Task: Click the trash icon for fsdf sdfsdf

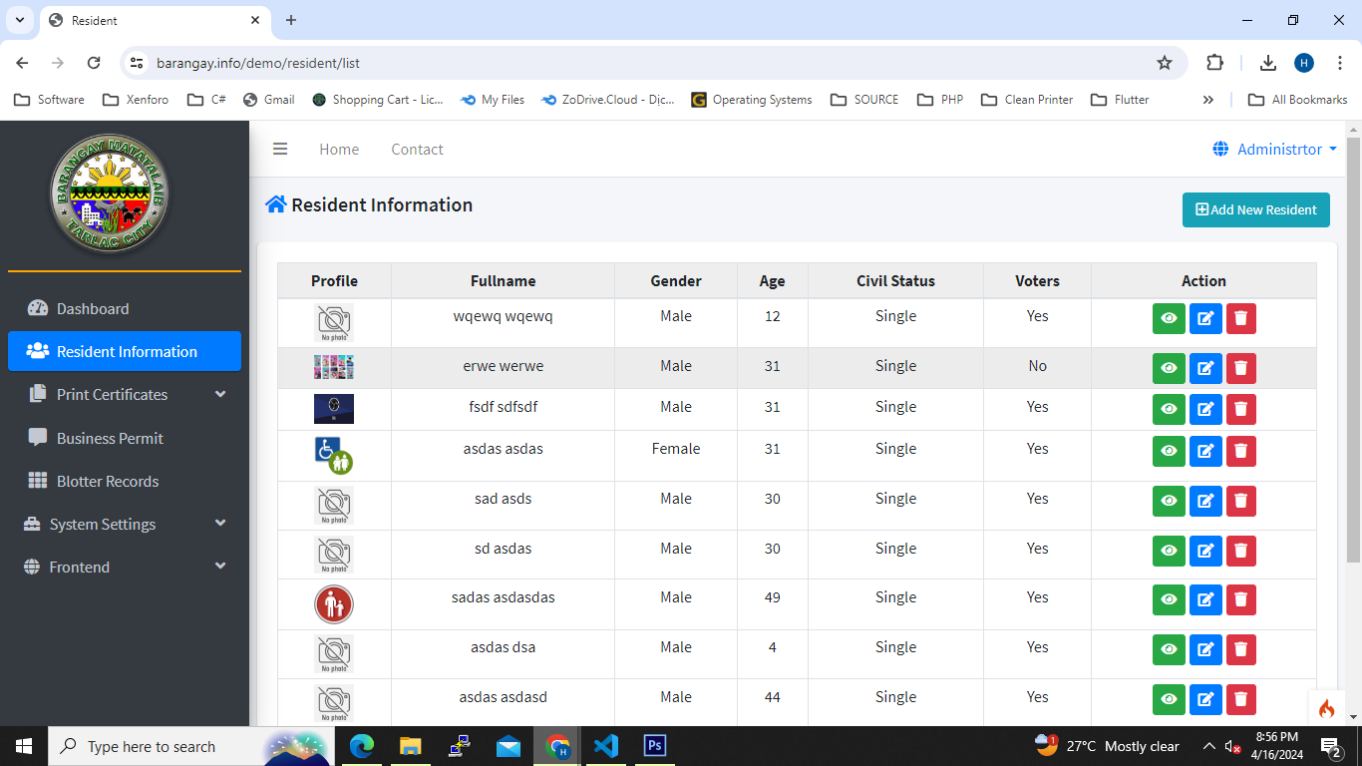Action: point(1240,409)
